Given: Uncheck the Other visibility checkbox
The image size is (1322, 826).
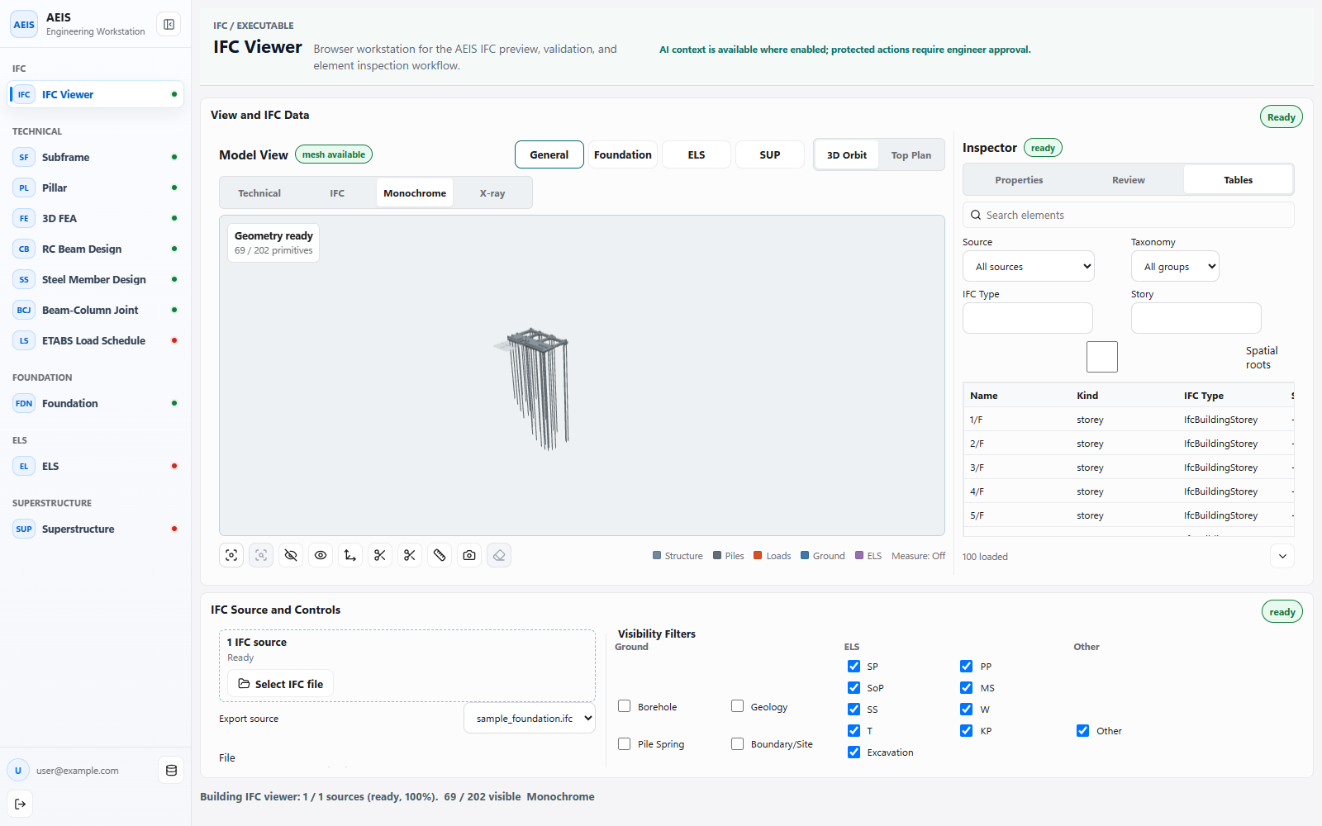Looking at the screenshot, I should (1082, 730).
